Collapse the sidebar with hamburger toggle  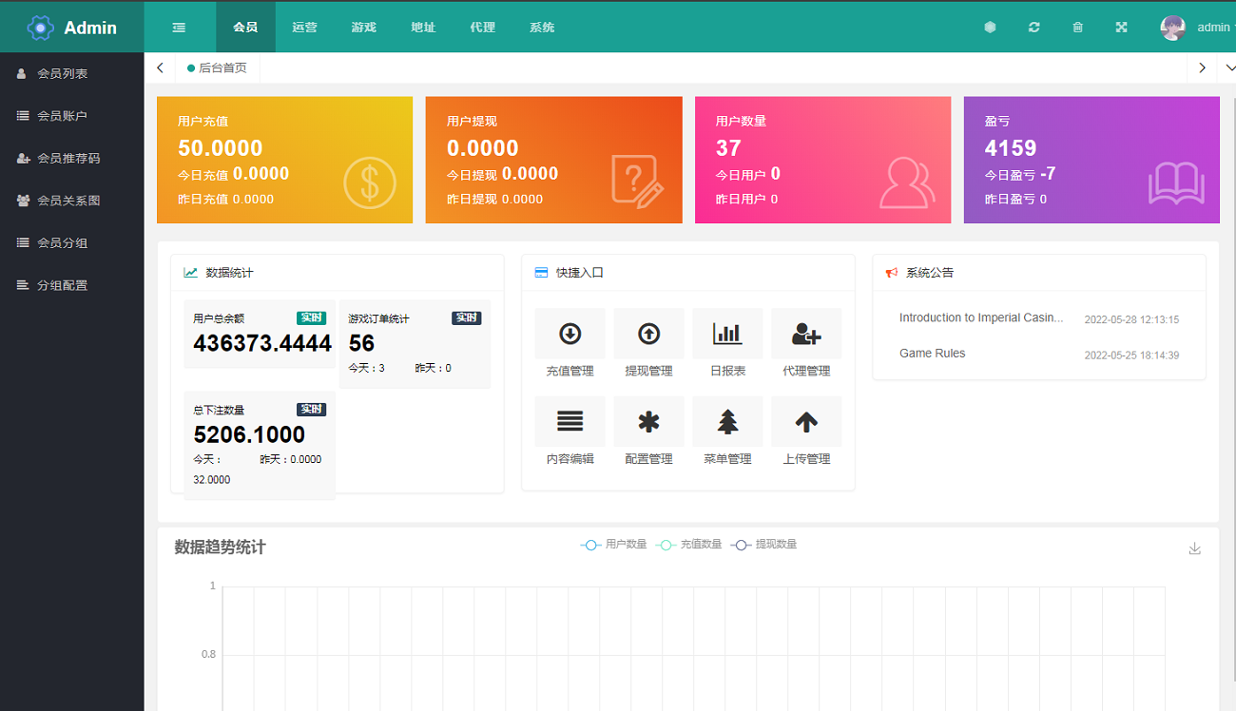pyautogui.click(x=179, y=28)
